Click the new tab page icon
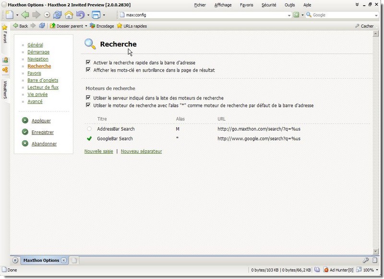 [10, 15]
